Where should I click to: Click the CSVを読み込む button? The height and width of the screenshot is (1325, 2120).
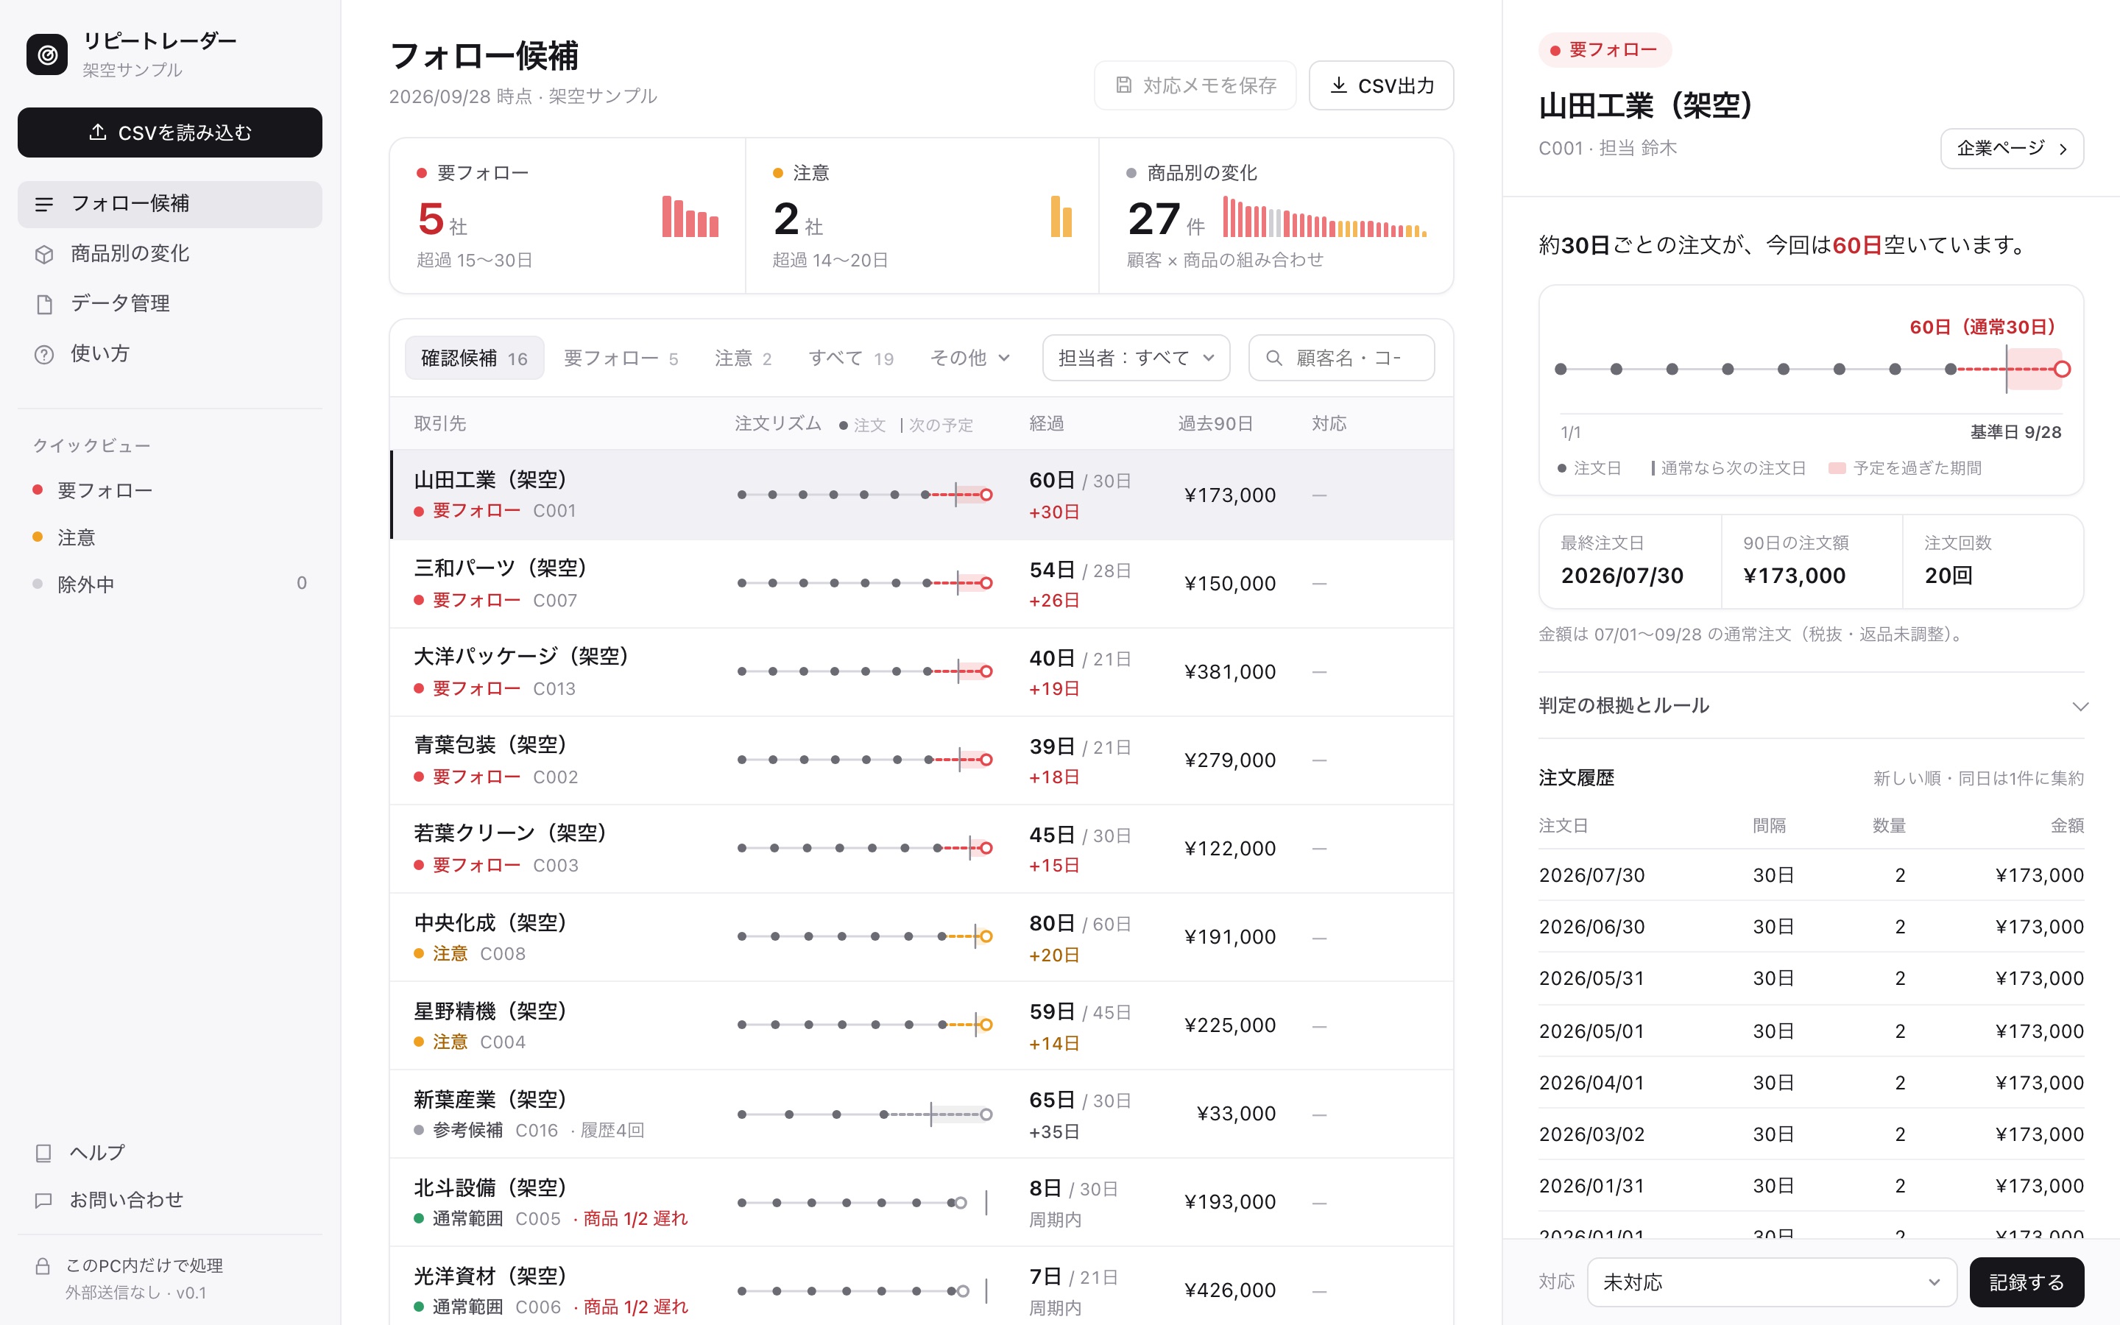[x=170, y=132]
